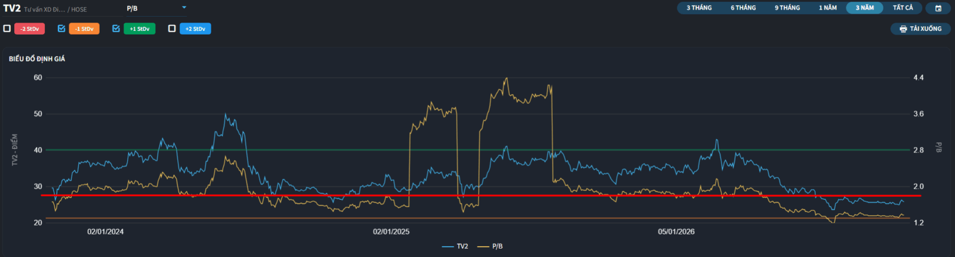Select the 9 THÁNG time range
Image resolution: width=955 pixels, height=257 pixels.
click(x=787, y=8)
